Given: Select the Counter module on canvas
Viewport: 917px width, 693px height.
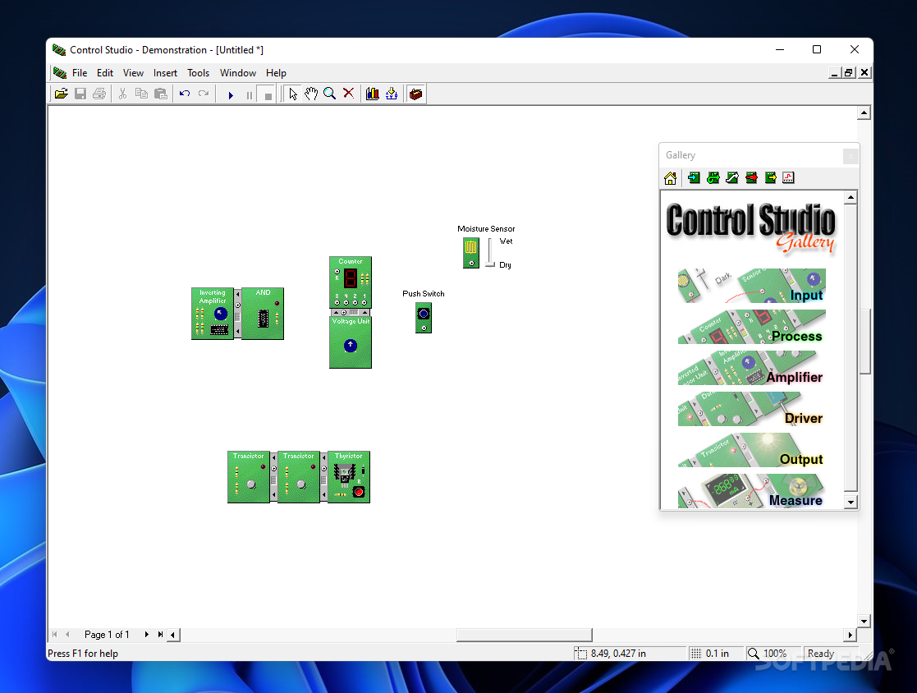Looking at the screenshot, I should (351, 282).
